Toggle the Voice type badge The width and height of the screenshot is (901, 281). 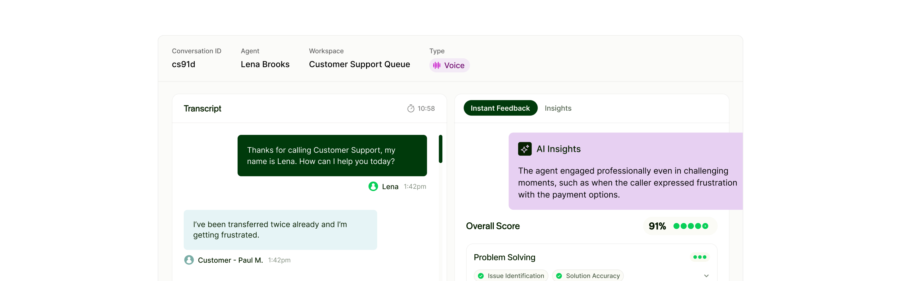449,65
